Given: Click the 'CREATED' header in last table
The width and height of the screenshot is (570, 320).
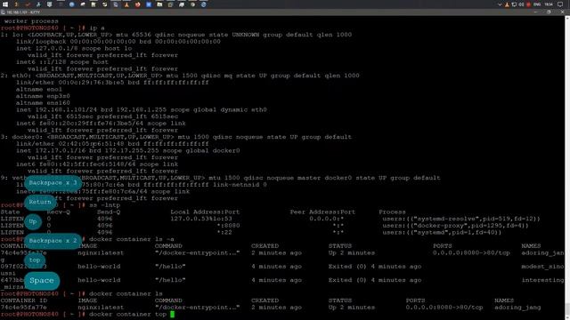Looking at the screenshot, I should coord(265,300).
